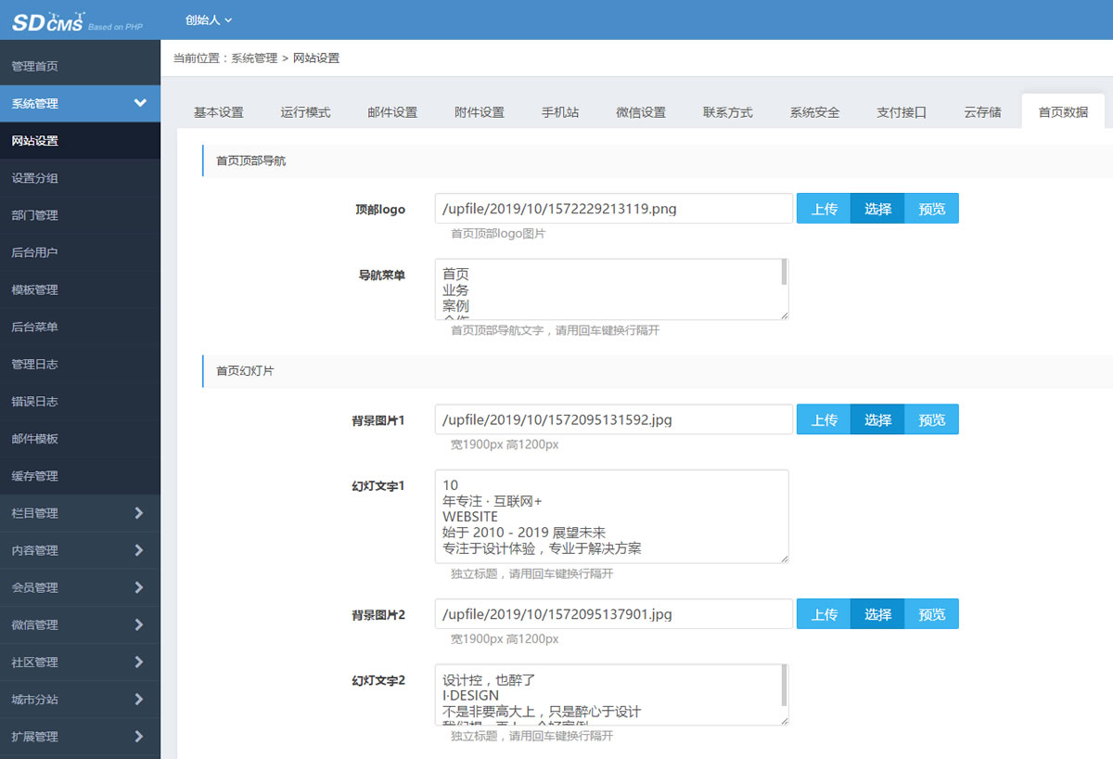Image resolution: width=1113 pixels, height=759 pixels.
Task: Click into the 幻灯文字1 textarea
Action: coord(612,516)
